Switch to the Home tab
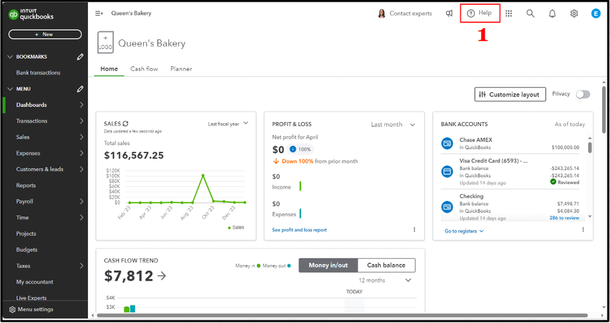This screenshot has width=610, height=323. [x=109, y=69]
